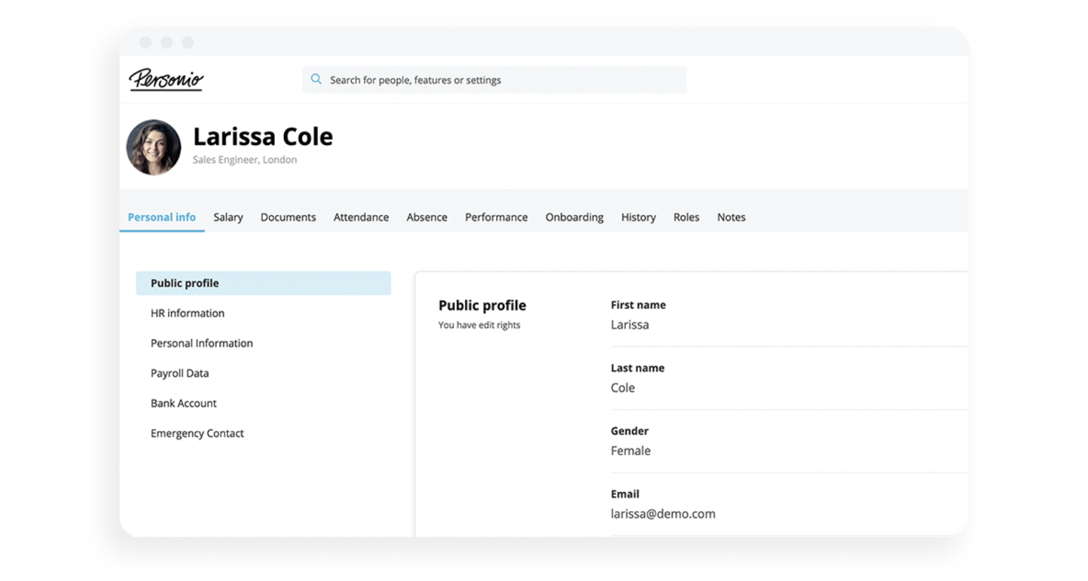This screenshot has width=1088, height=581.
Task: Show the History tab
Action: tap(639, 217)
